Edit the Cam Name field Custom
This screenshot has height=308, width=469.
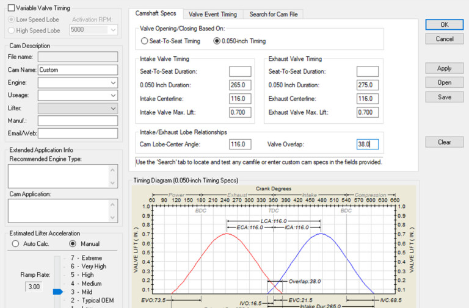click(x=78, y=70)
